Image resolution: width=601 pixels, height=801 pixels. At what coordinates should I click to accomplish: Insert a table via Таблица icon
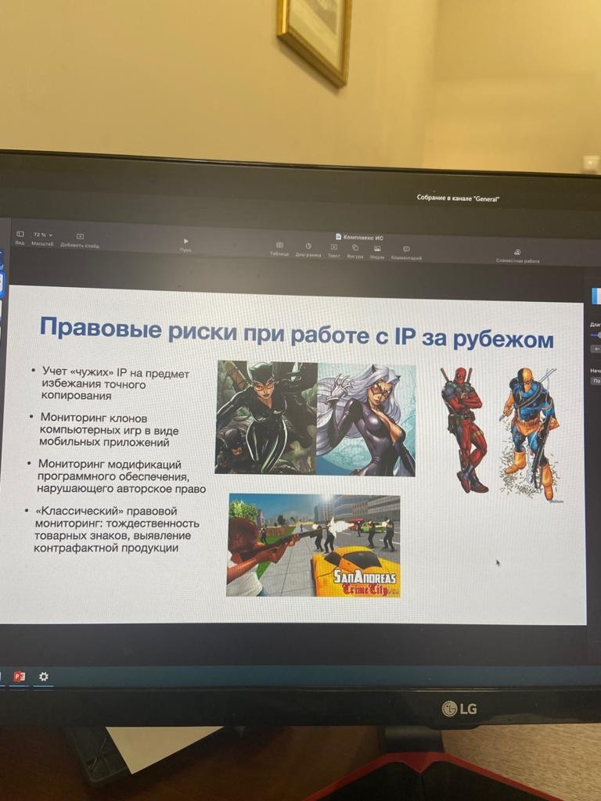click(x=279, y=246)
